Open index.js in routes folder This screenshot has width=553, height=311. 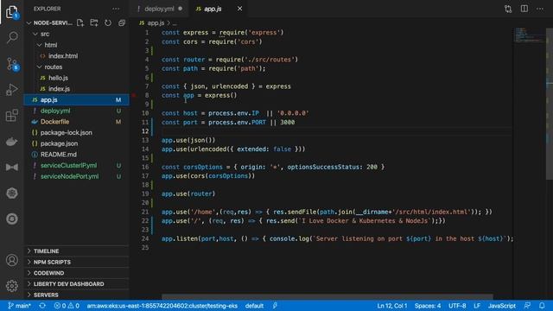click(x=59, y=88)
